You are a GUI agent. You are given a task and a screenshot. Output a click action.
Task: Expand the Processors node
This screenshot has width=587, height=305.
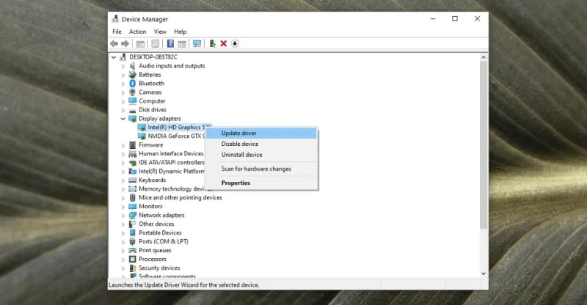point(123,259)
